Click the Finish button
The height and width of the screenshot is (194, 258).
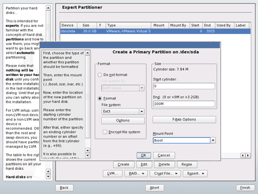click(x=245, y=188)
